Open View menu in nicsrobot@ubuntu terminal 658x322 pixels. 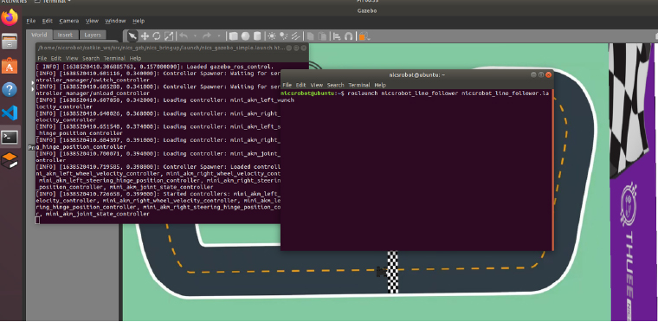[x=316, y=85]
